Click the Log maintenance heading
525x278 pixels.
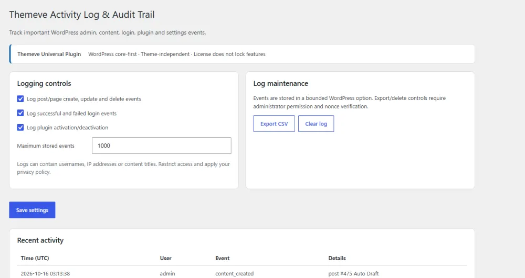tap(280, 83)
